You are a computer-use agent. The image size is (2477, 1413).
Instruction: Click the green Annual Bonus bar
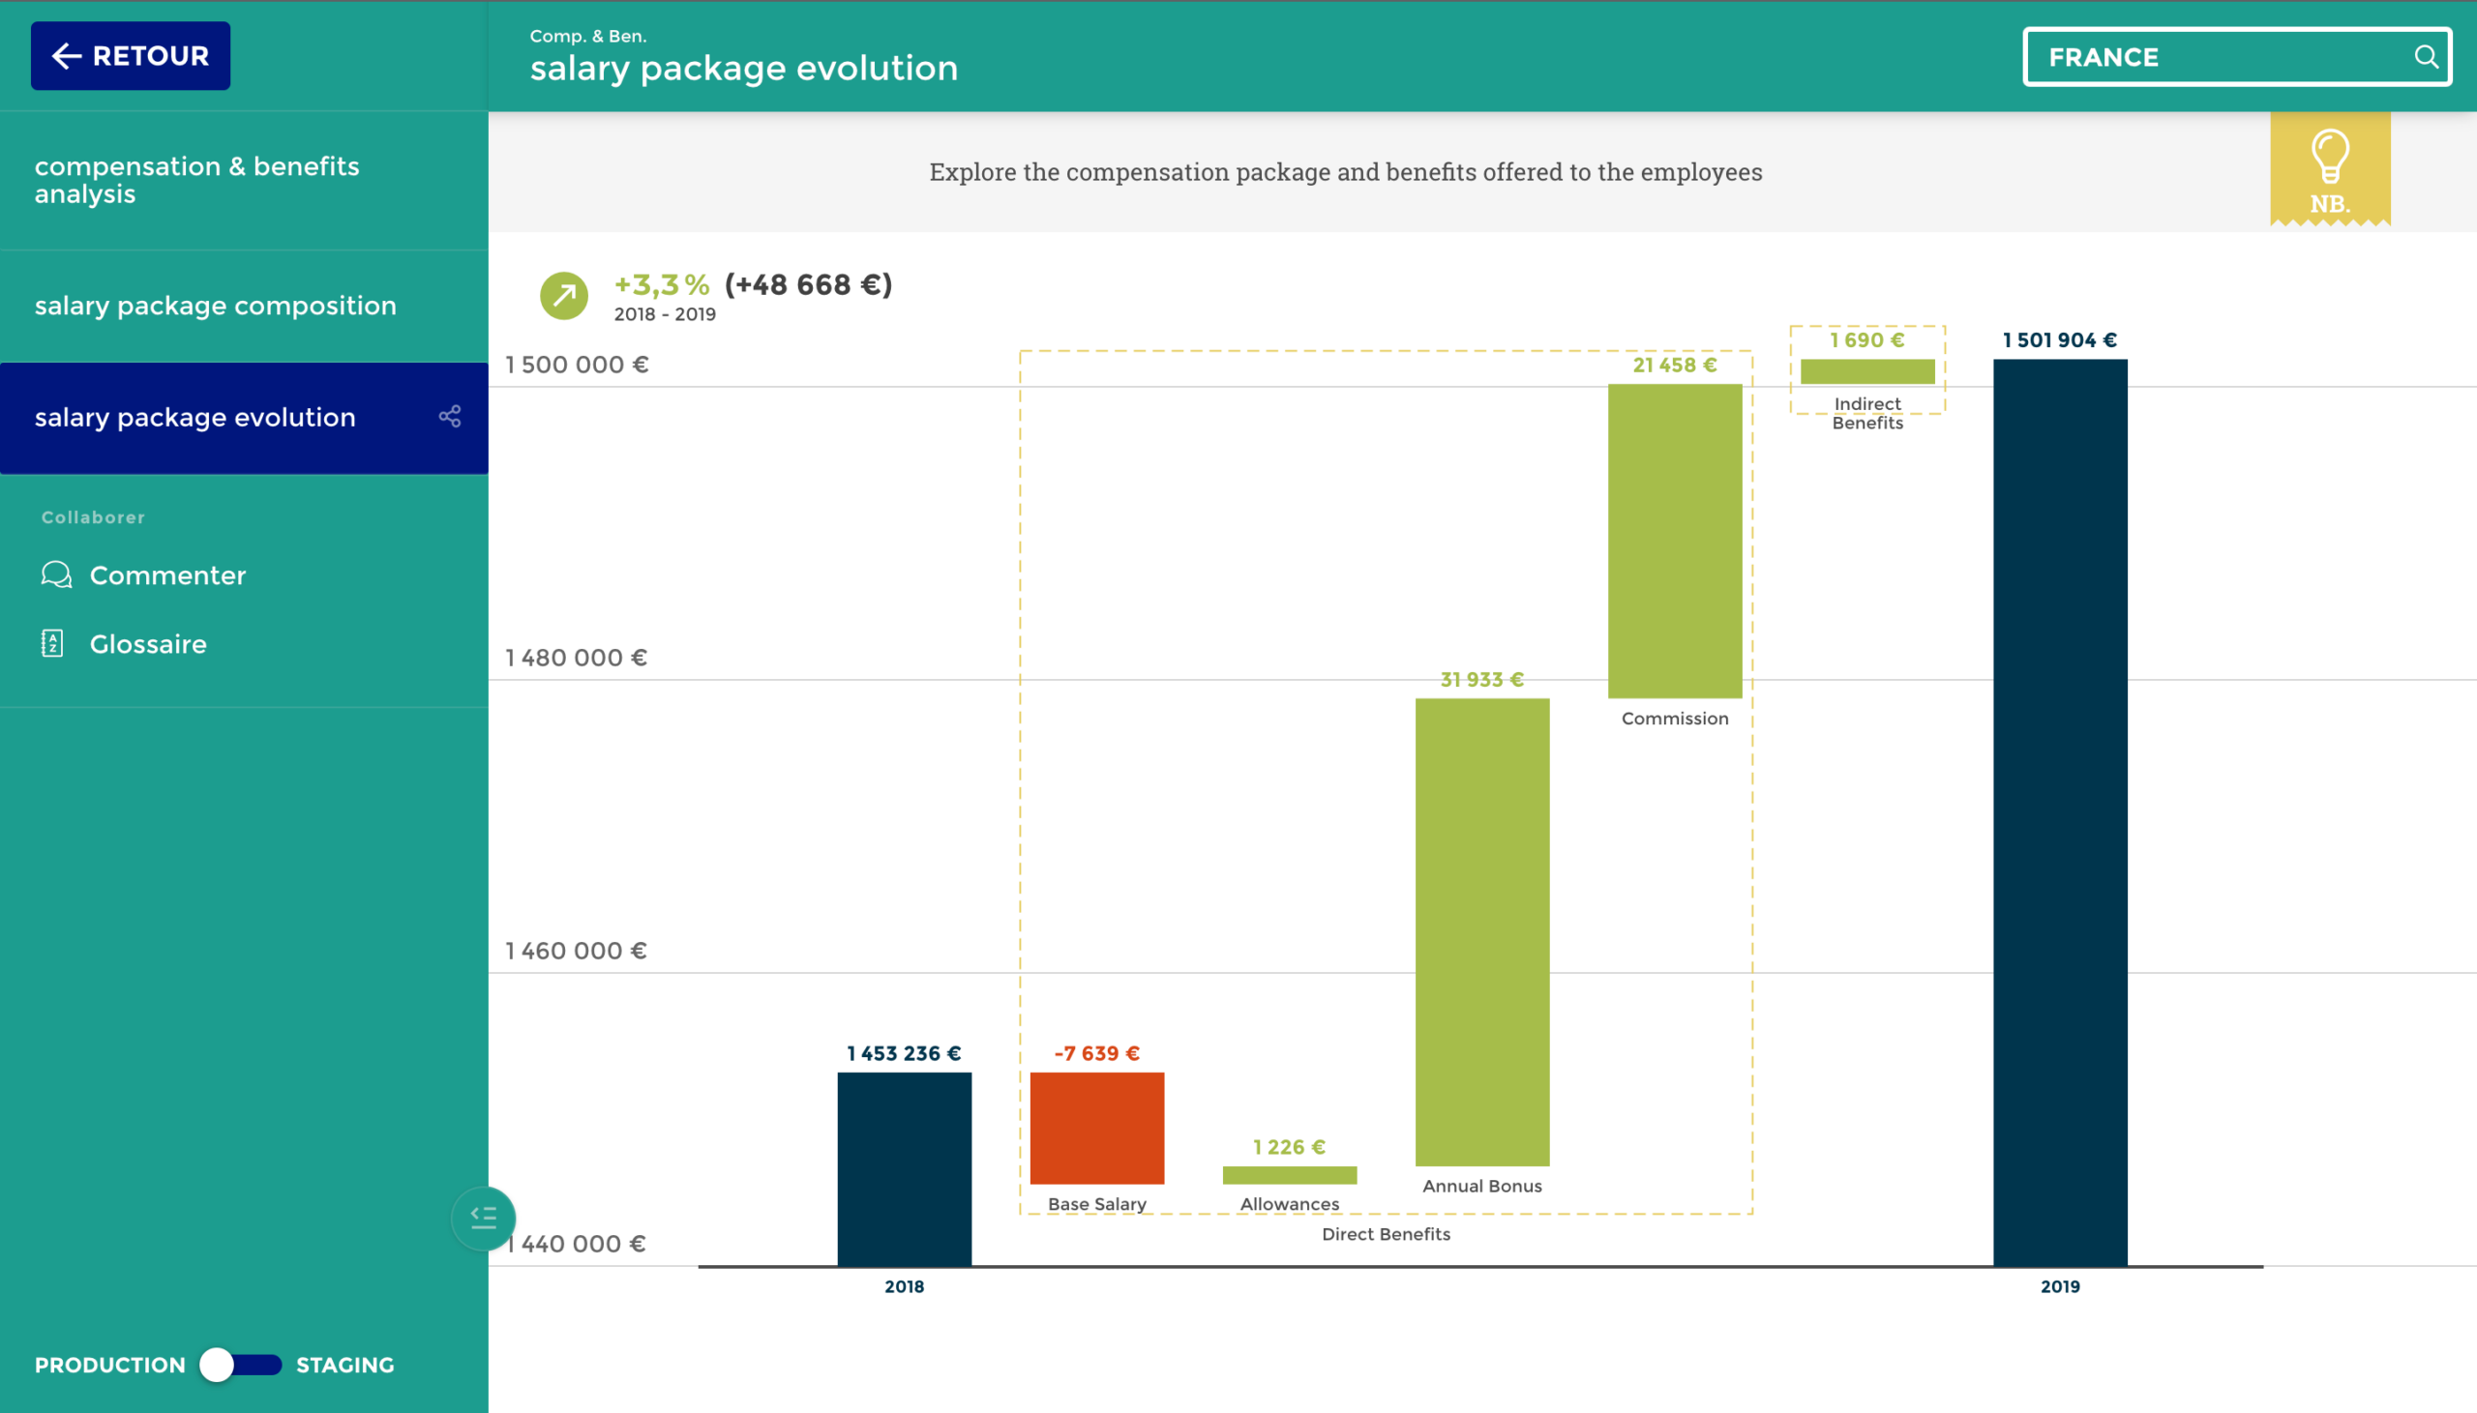point(1482,931)
